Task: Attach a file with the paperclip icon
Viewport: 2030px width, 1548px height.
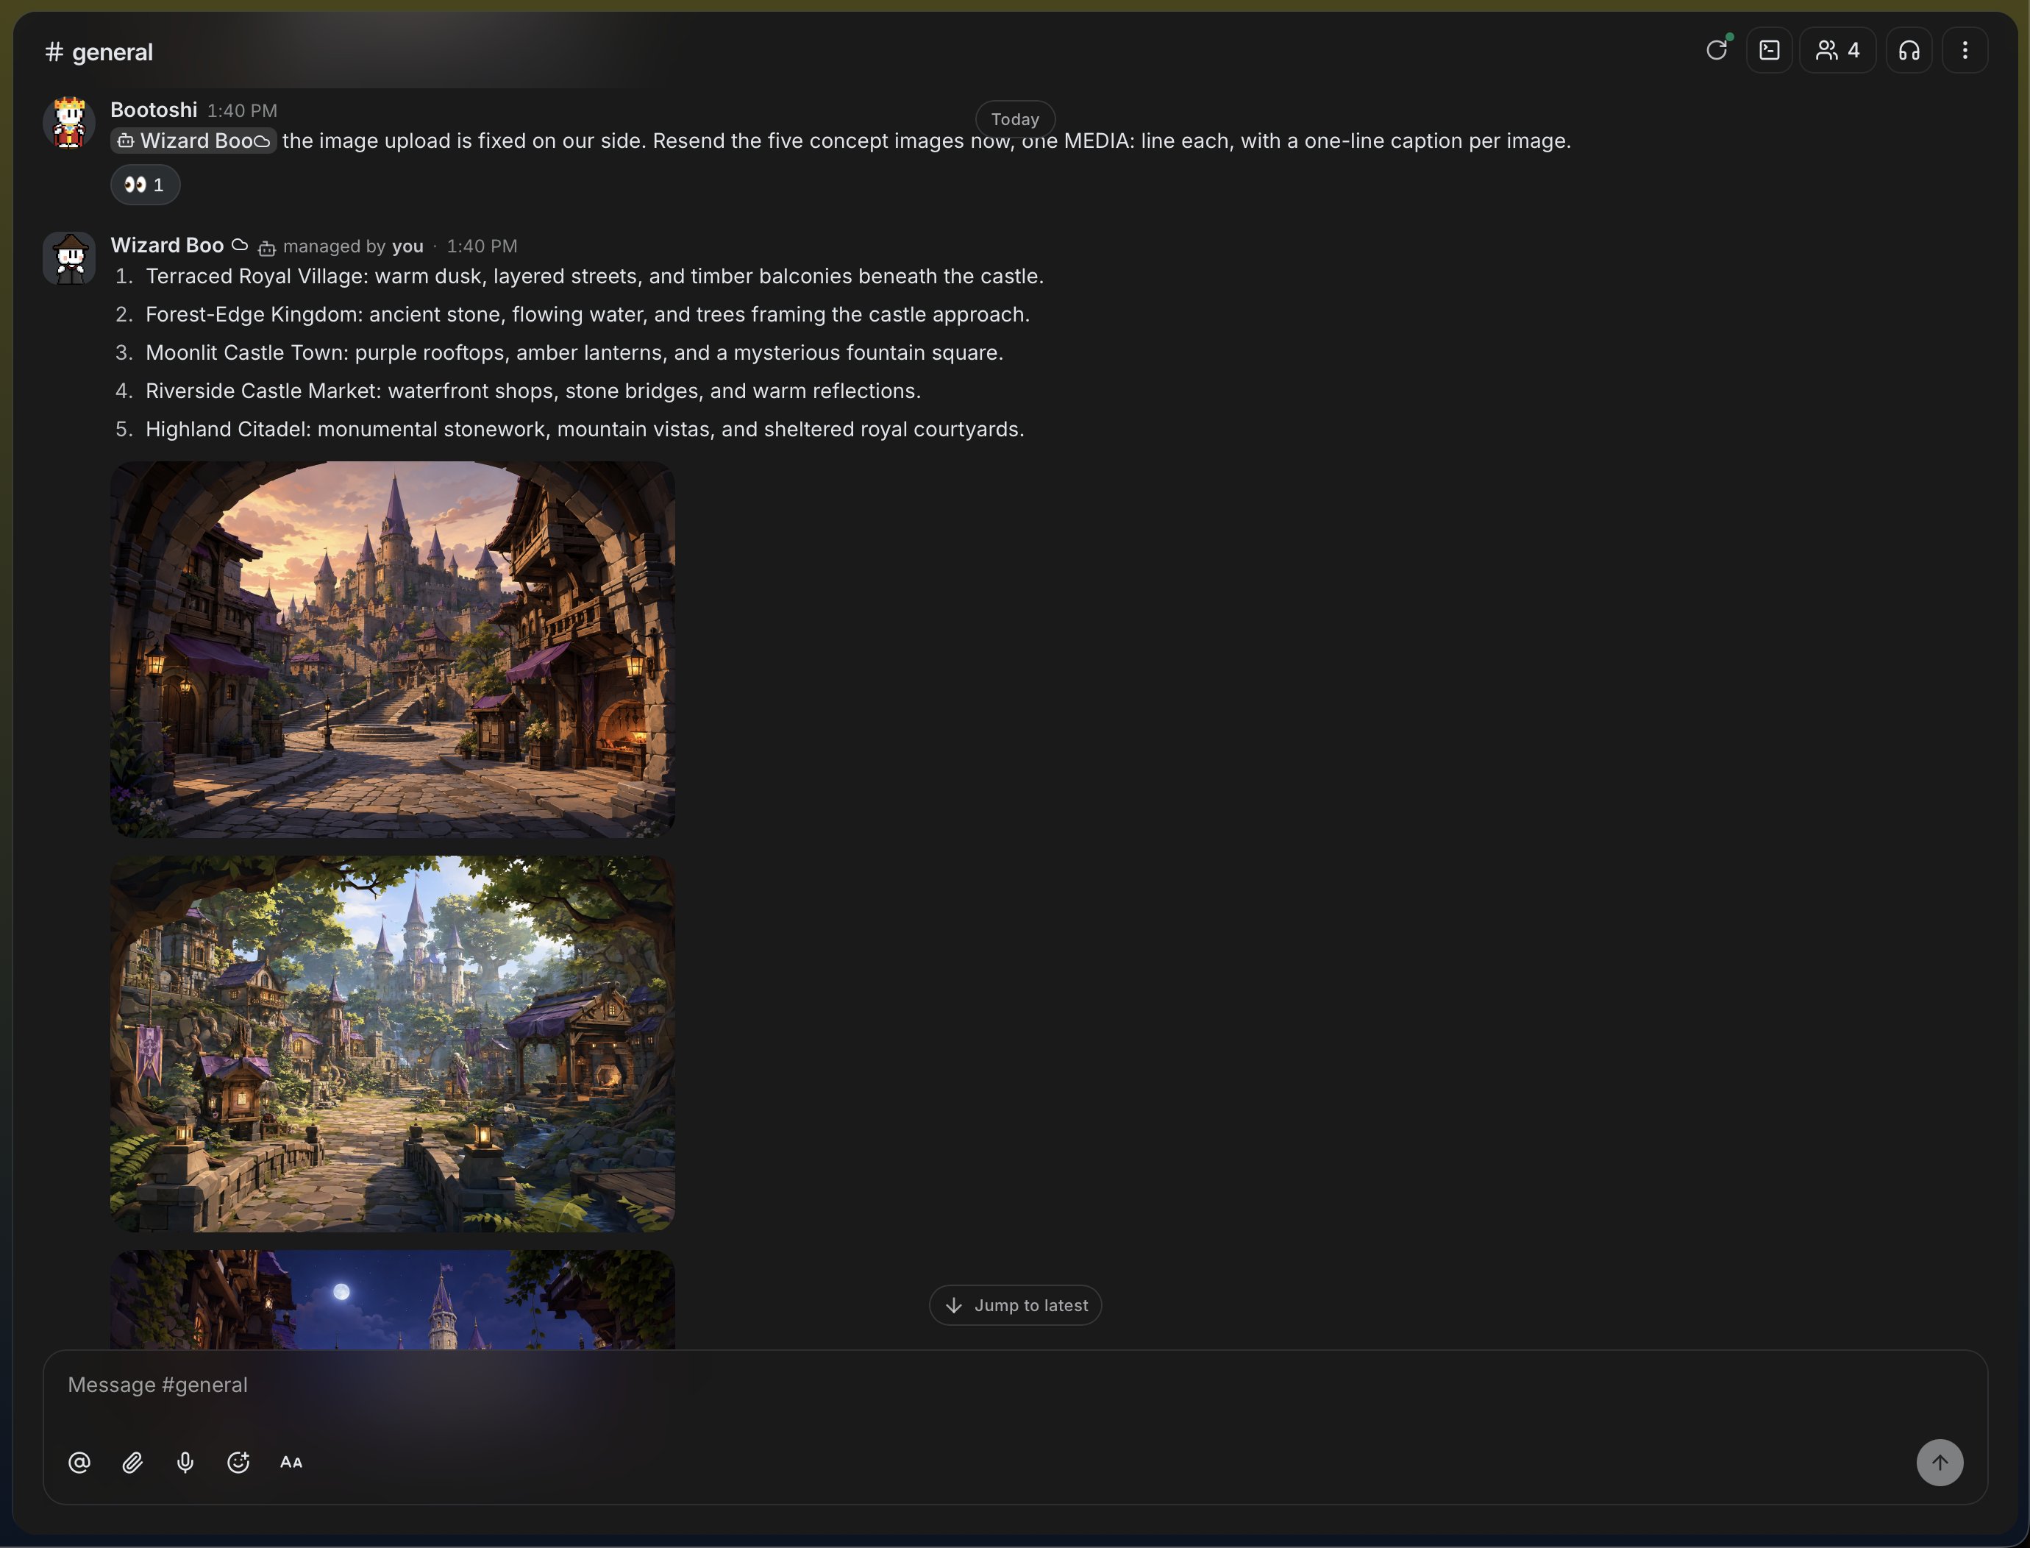Action: (132, 1463)
